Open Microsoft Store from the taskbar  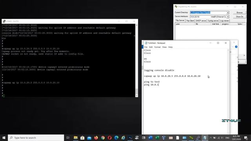(x=82, y=137)
